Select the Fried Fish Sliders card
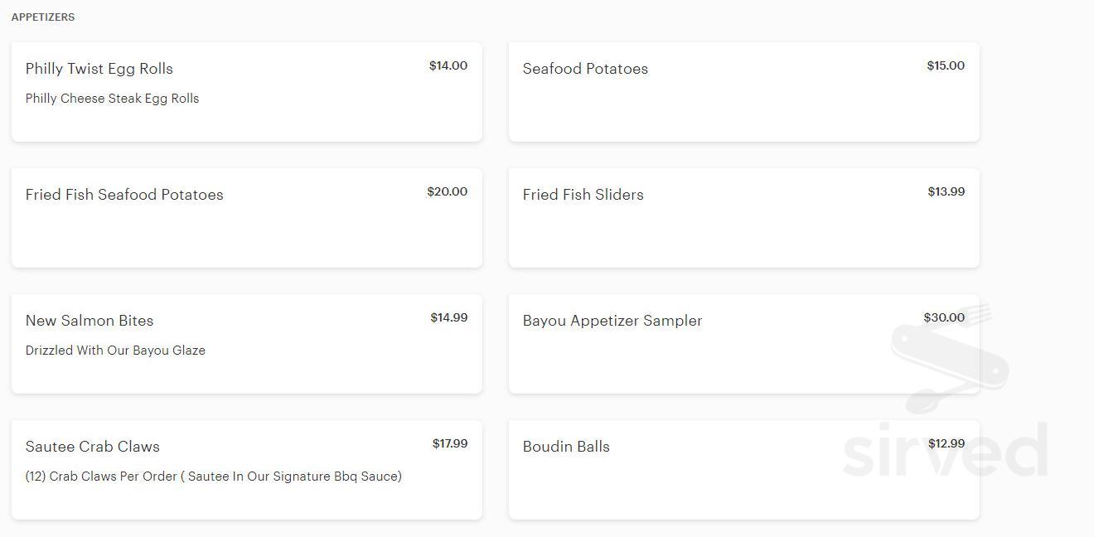 click(x=743, y=217)
